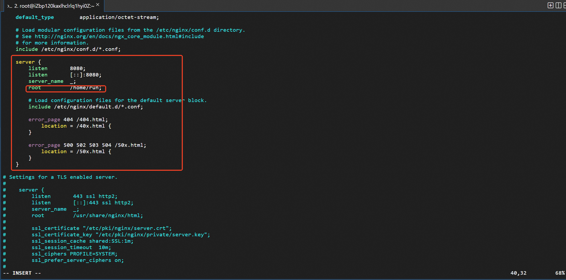Screen dimensions: 566x280
Task: Click 'location = /40x.html {' line
Action: click(x=76, y=126)
